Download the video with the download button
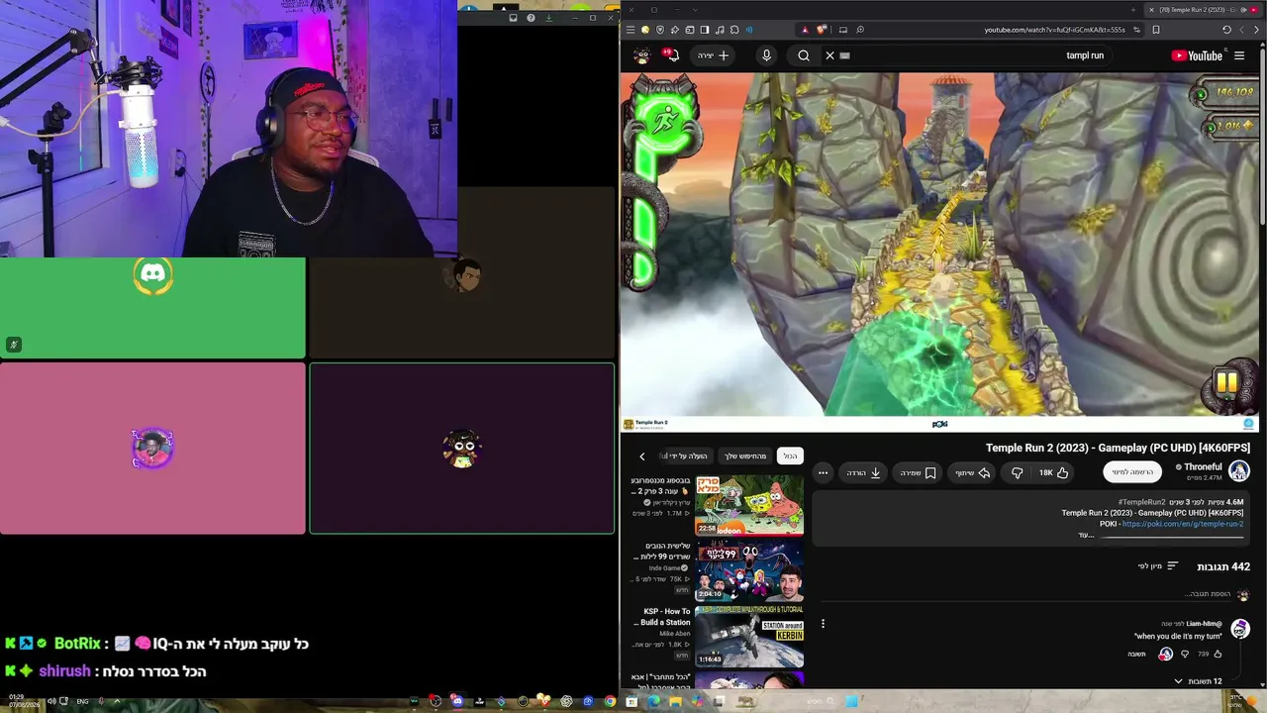 [864, 473]
